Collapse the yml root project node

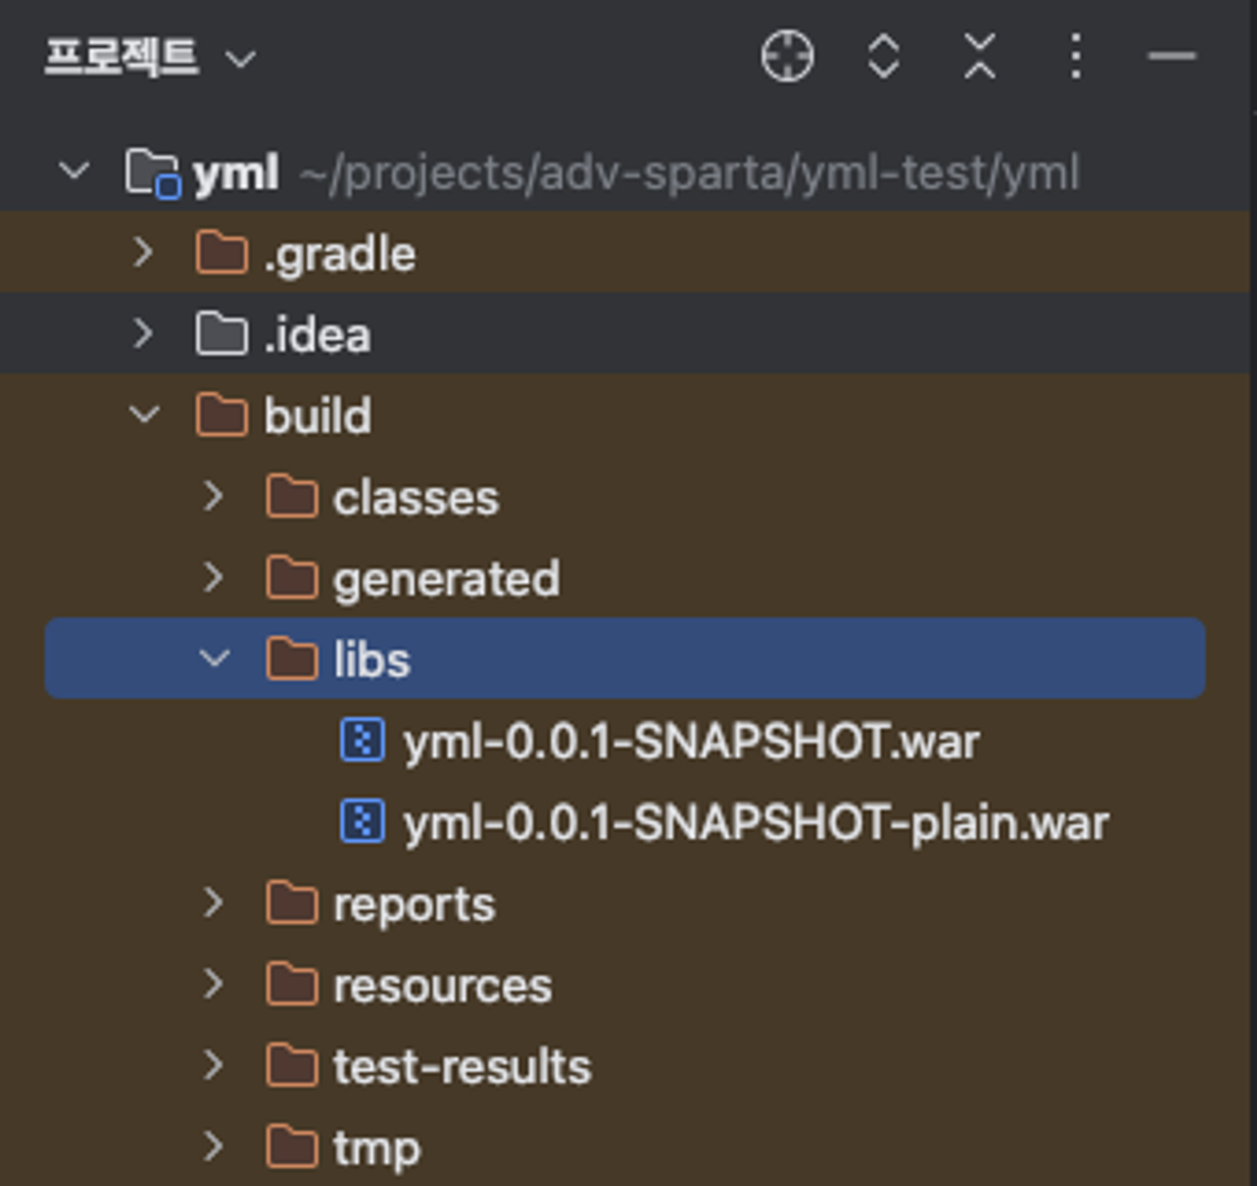click(74, 171)
